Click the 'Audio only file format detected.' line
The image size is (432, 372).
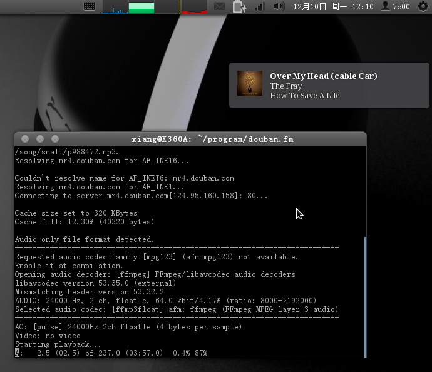[x=84, y=239]
